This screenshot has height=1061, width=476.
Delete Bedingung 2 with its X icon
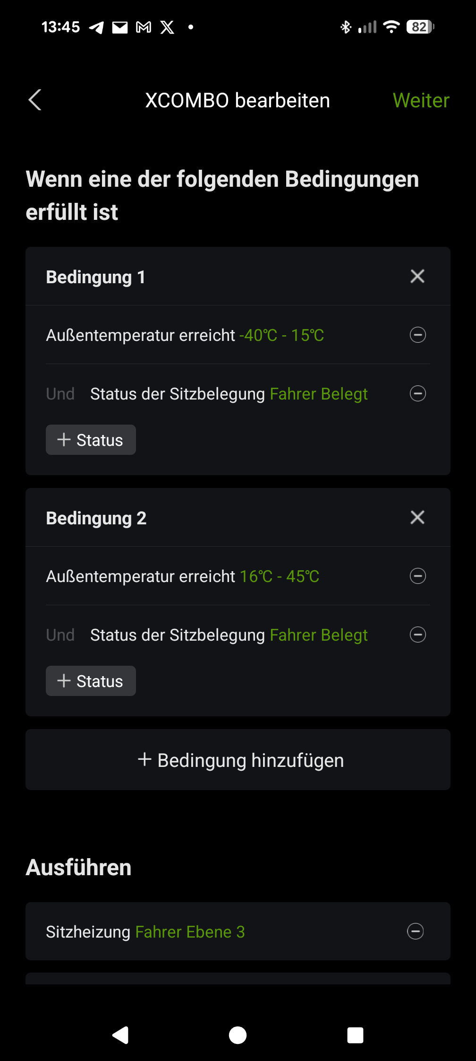point(417,517)
